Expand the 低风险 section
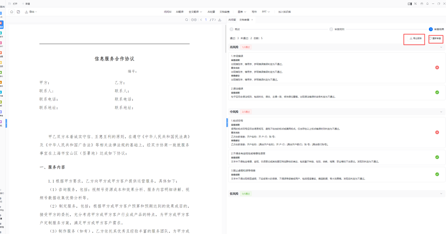This screenshot has width=446, height=234. point(441,194)
